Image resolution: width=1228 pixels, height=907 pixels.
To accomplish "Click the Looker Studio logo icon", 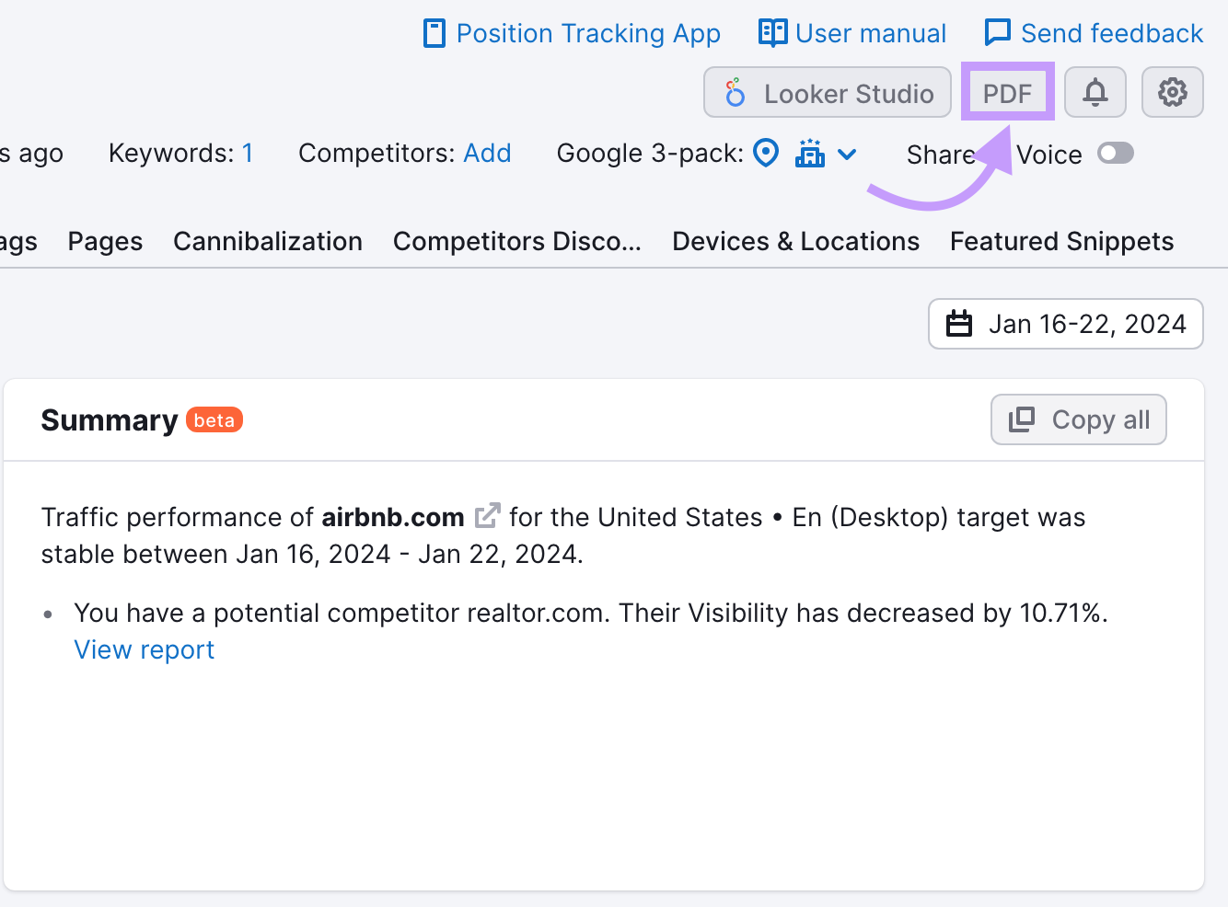I will pyautogui.click(x=734, y=92).
